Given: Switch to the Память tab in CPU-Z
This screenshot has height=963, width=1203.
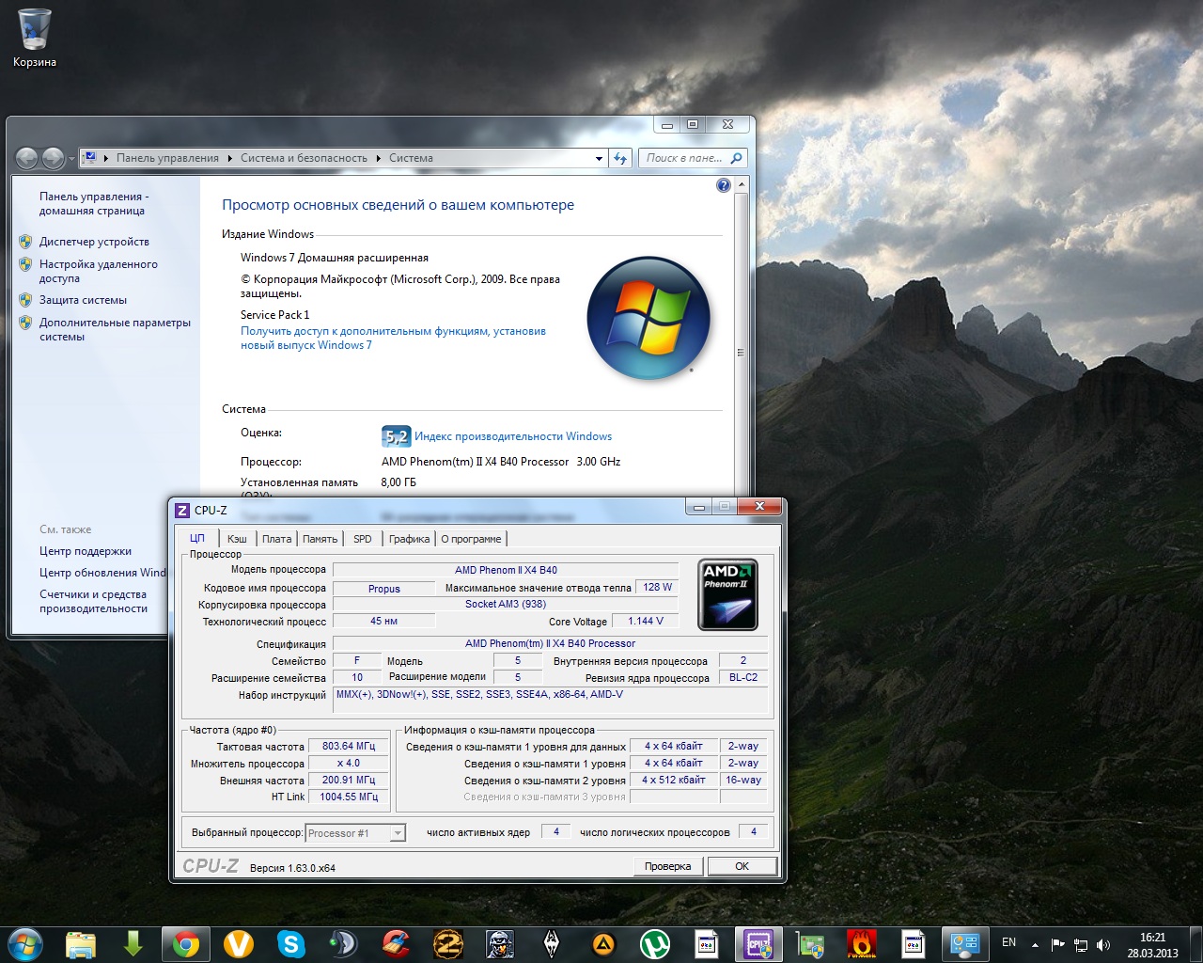Looking at the screenshot, I should coord(320,539).
